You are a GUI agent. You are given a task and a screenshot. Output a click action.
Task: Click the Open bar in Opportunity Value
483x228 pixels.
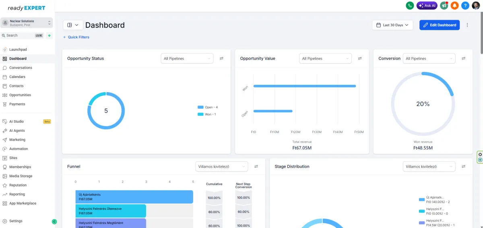[x=272, y=111]
